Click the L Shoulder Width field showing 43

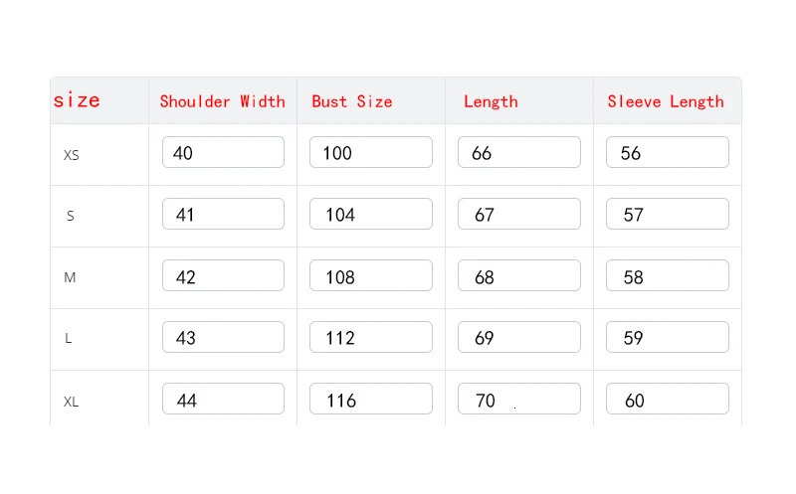click(223, 337)
